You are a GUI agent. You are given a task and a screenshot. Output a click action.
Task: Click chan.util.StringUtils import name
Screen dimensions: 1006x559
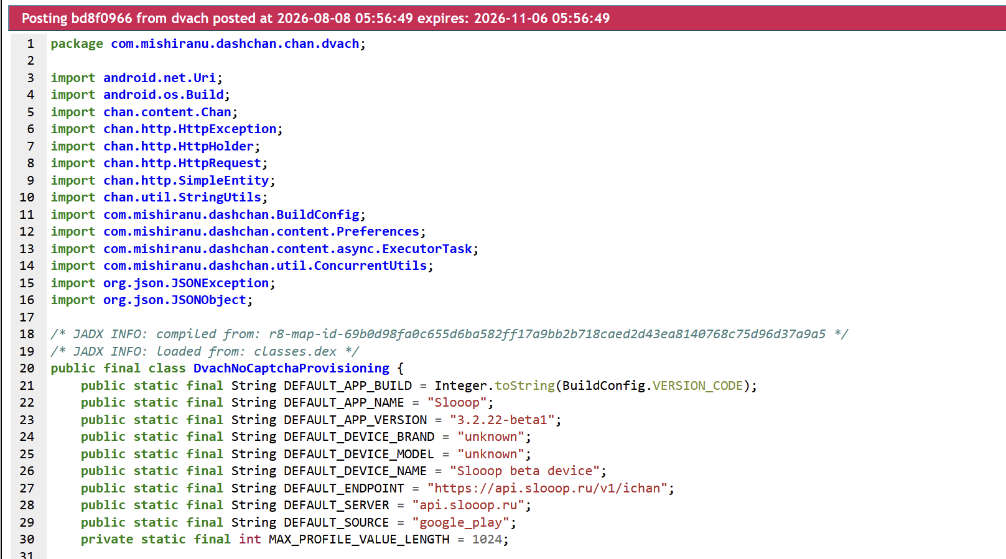click(x=182, y=197)
